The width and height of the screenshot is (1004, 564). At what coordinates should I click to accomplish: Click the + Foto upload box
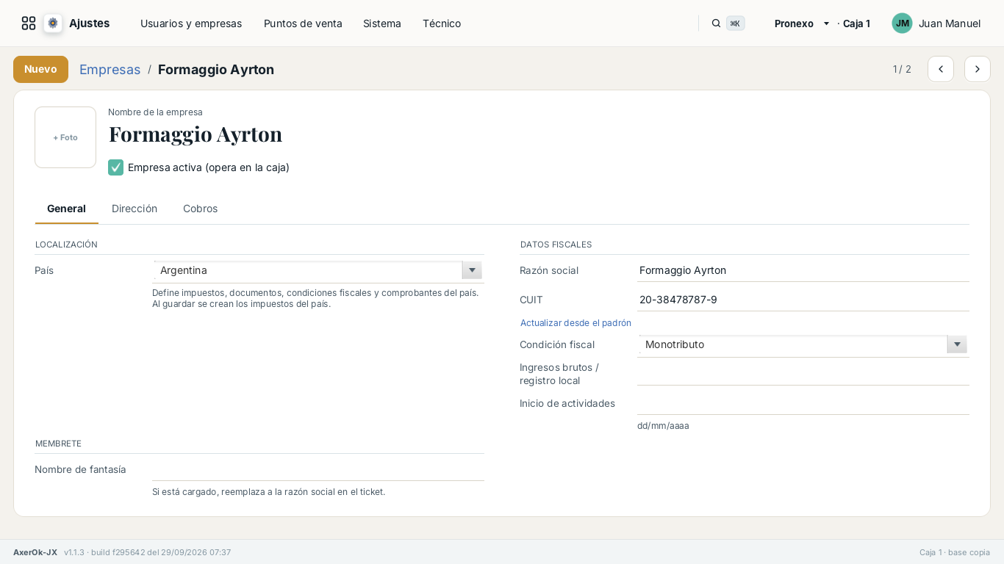65,137
